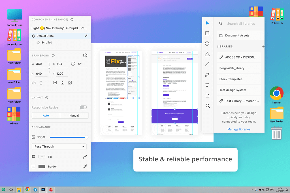This screenshot has width=290, height=193.
Task: Open the Windows Start menu
Action: tap(4, 190)
